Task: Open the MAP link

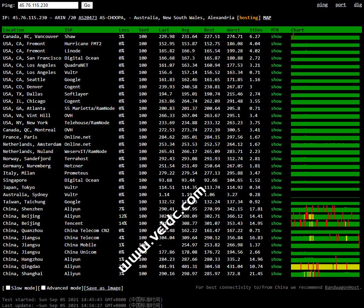Action: (x=267, y=18)
